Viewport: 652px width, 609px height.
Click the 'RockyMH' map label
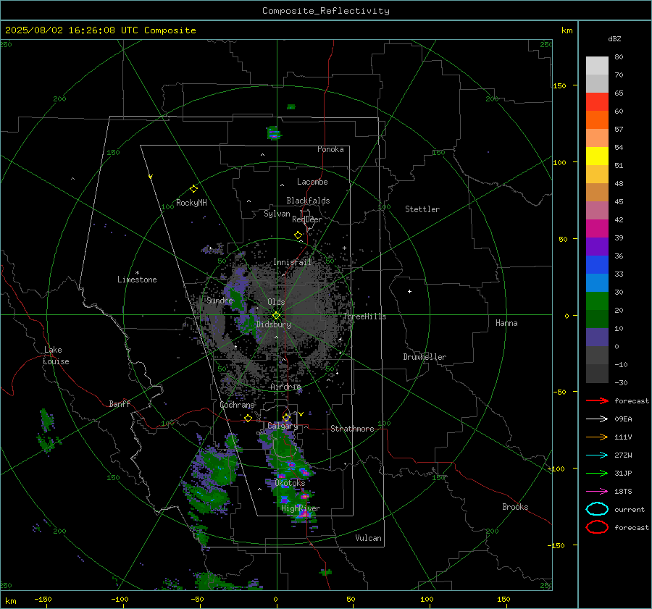191,203
